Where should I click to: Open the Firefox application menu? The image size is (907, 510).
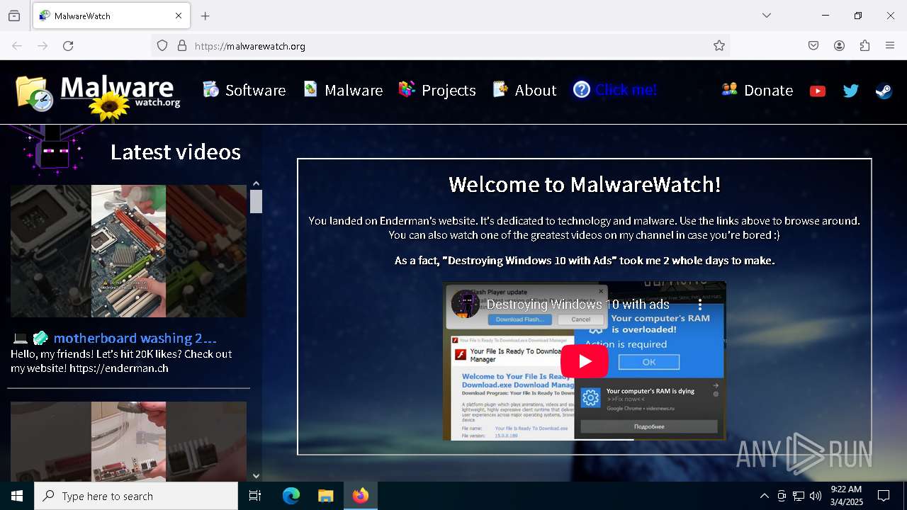point(890,46)
